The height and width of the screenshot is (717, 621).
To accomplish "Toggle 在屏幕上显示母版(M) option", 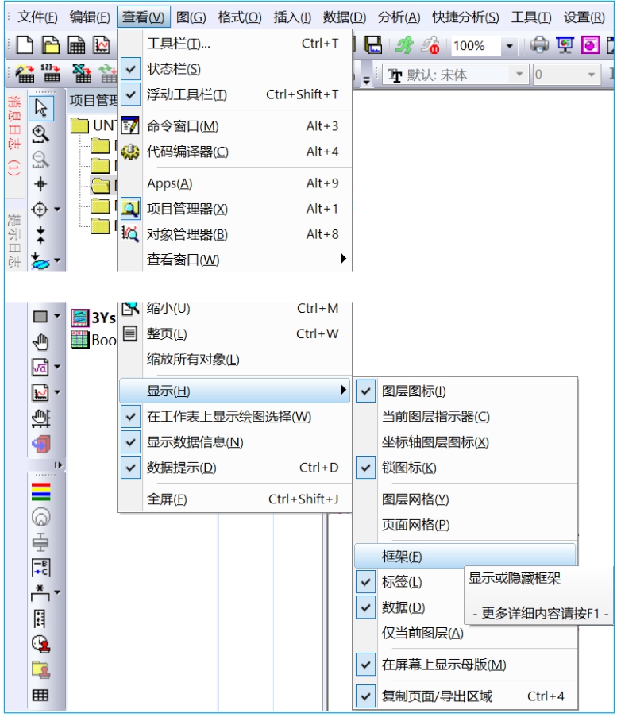I will pyautogui.click(x=365, y=665).
